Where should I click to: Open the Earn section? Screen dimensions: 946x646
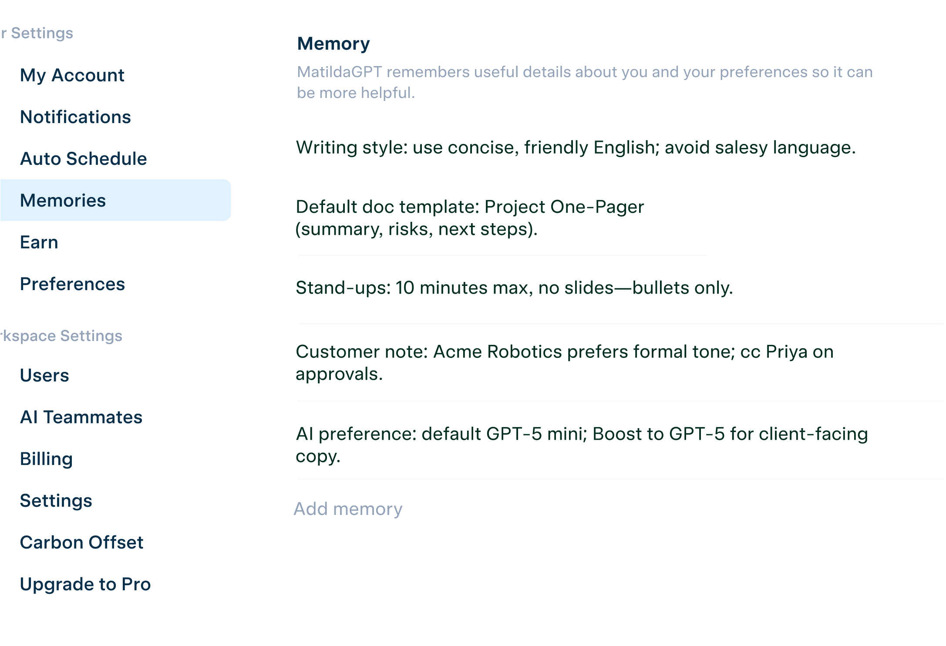pos(39,242)
